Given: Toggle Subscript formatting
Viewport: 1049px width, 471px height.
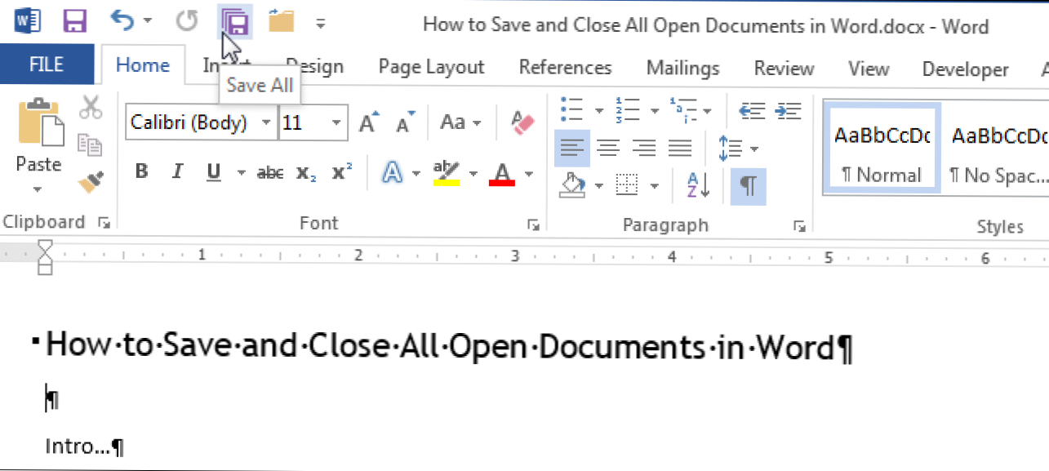Looking at the screenshot, I should tap(306, 172).
